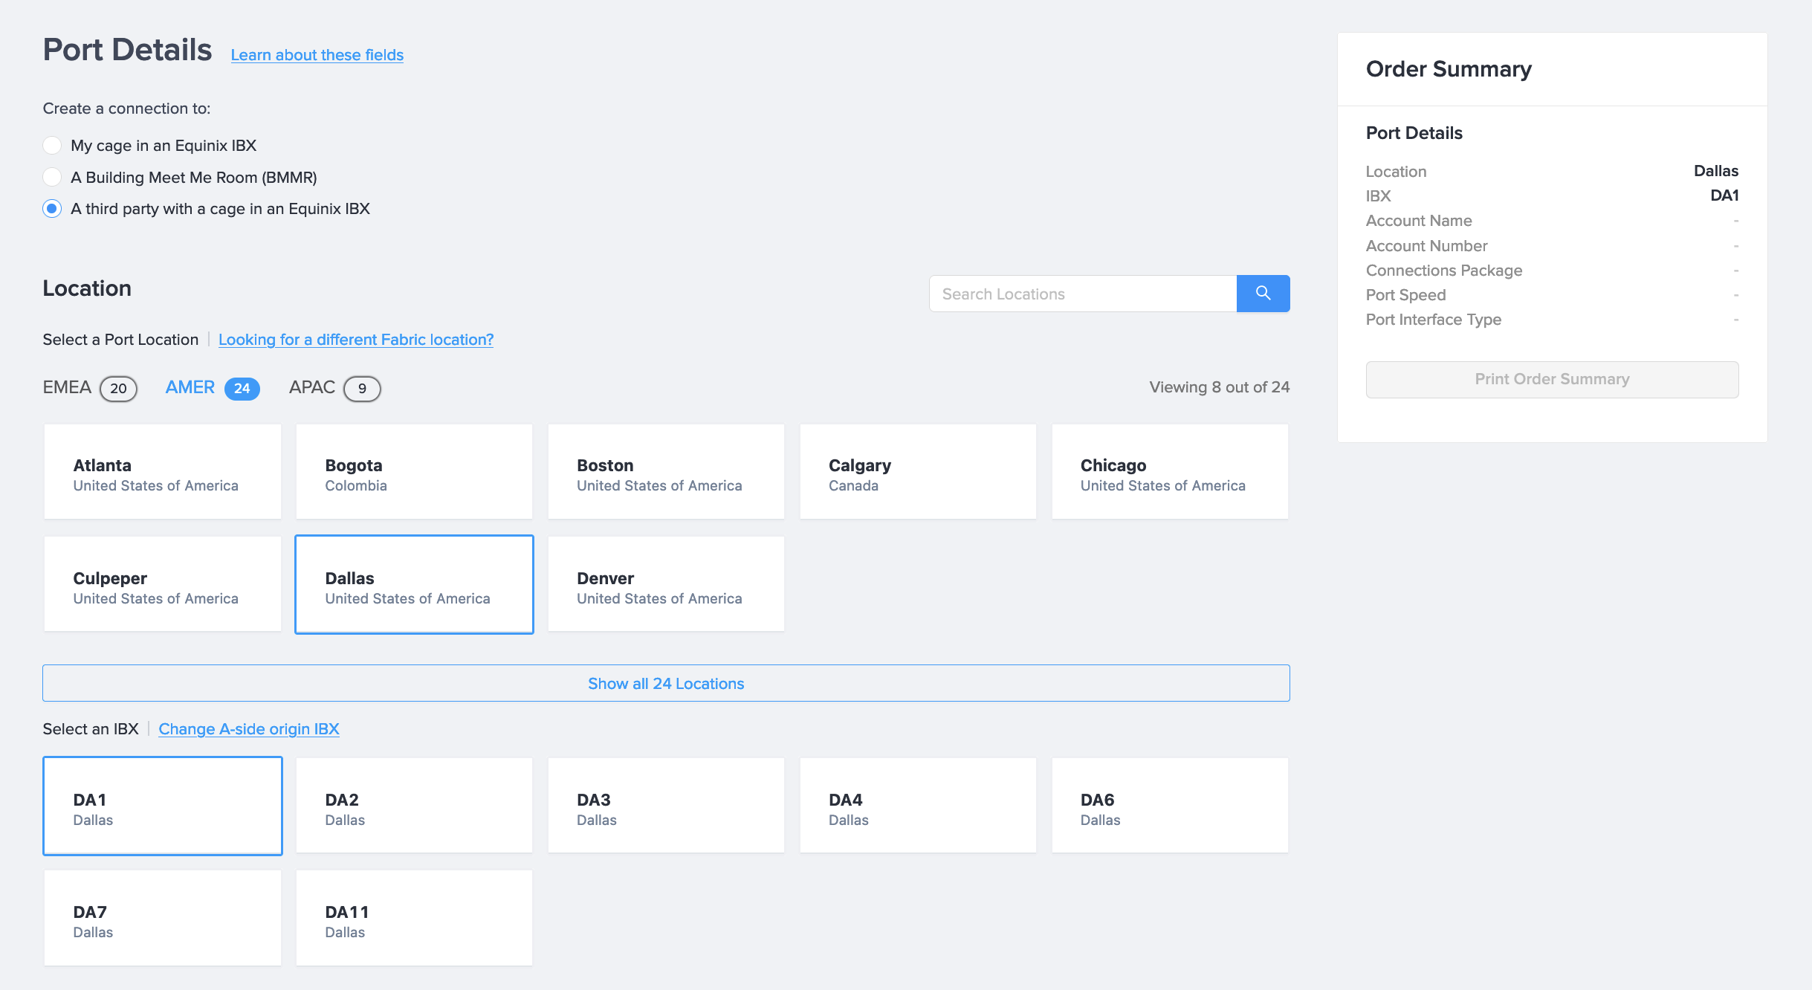Viewport: 1812px width, 990px height.
Task: Select DA11 IBX card
Action: 415,919
